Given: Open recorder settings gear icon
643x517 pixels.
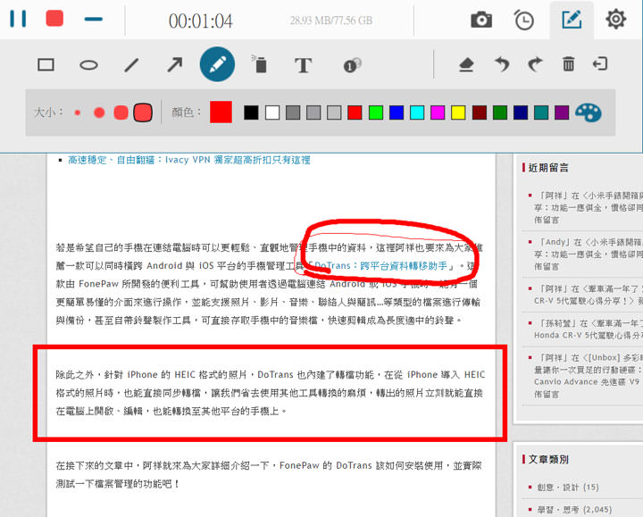Looking at the screenshot, I should point(615,19).
